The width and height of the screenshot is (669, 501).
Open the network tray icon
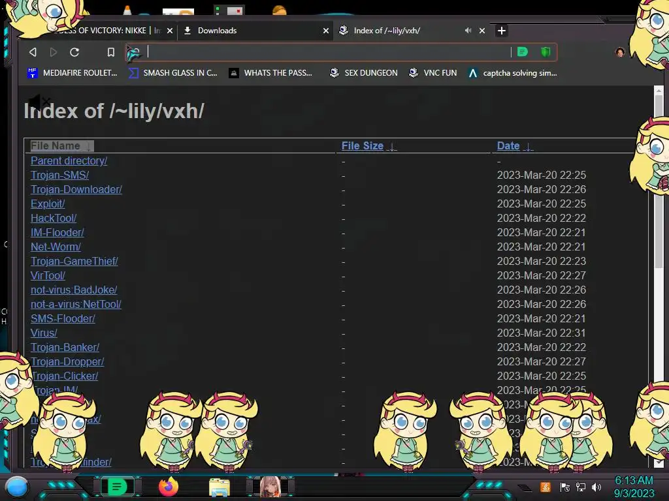pos(581,487)
